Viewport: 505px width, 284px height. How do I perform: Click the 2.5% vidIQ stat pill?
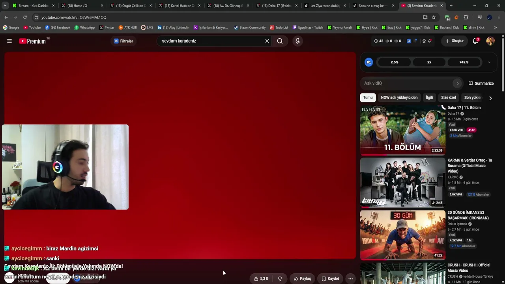[395, 62]
